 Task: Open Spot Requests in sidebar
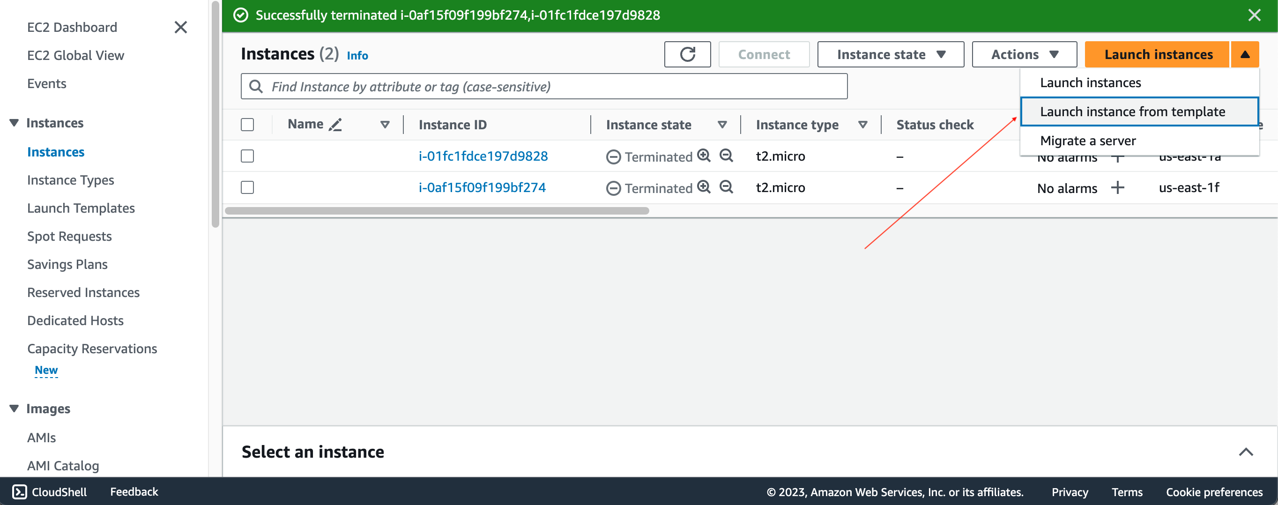tap(69, 236)
